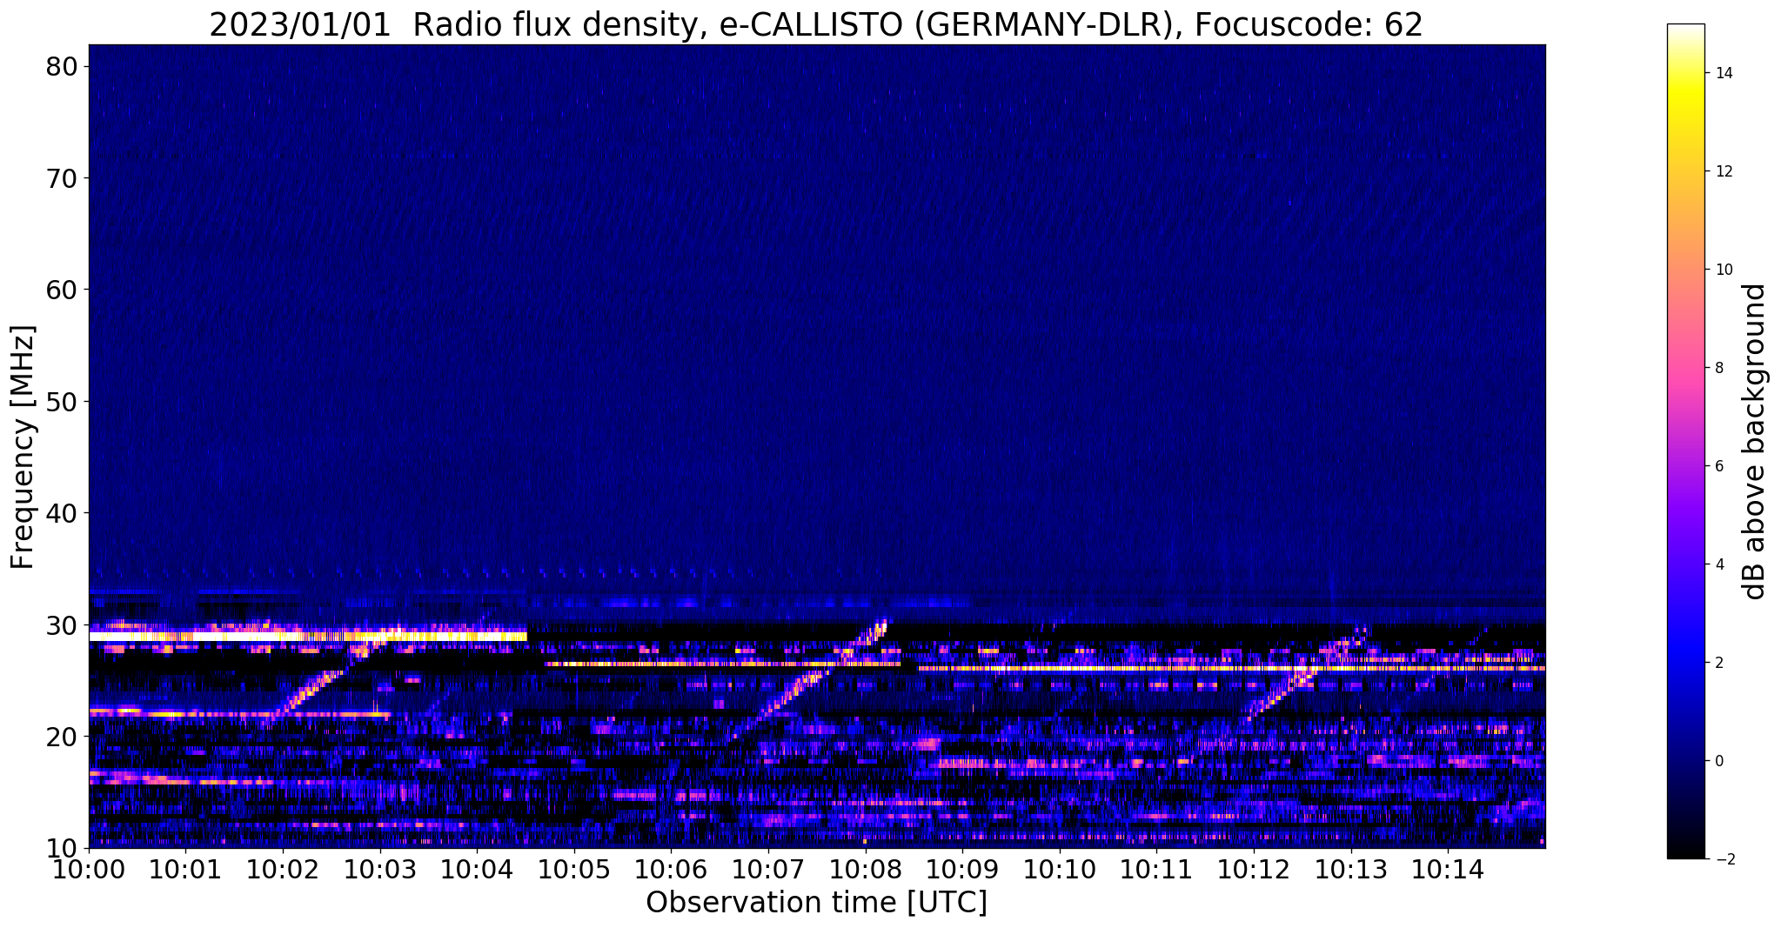
Task: Click the 10:14 time tick label
Action: tap(1448, 870)
